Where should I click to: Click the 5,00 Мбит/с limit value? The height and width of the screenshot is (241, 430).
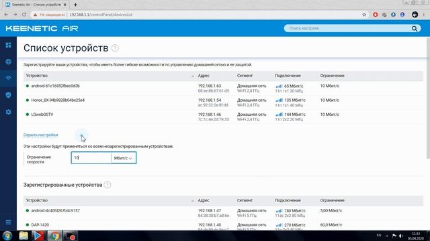(331, 211)
